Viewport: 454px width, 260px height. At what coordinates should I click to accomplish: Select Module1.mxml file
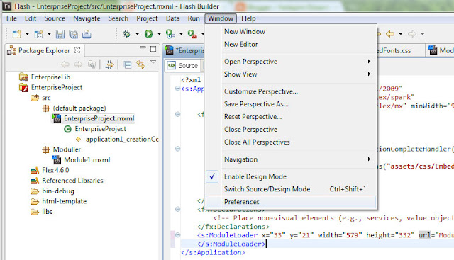(x=87, y=160)
